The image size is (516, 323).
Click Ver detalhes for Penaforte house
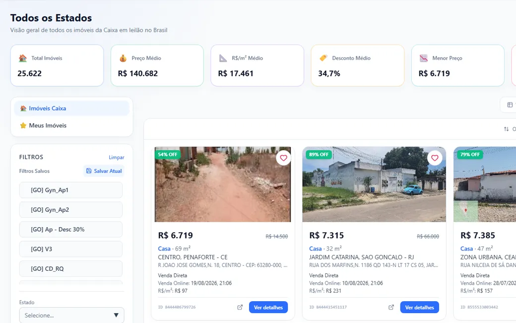pyautogui.click(x=268, y=307)
